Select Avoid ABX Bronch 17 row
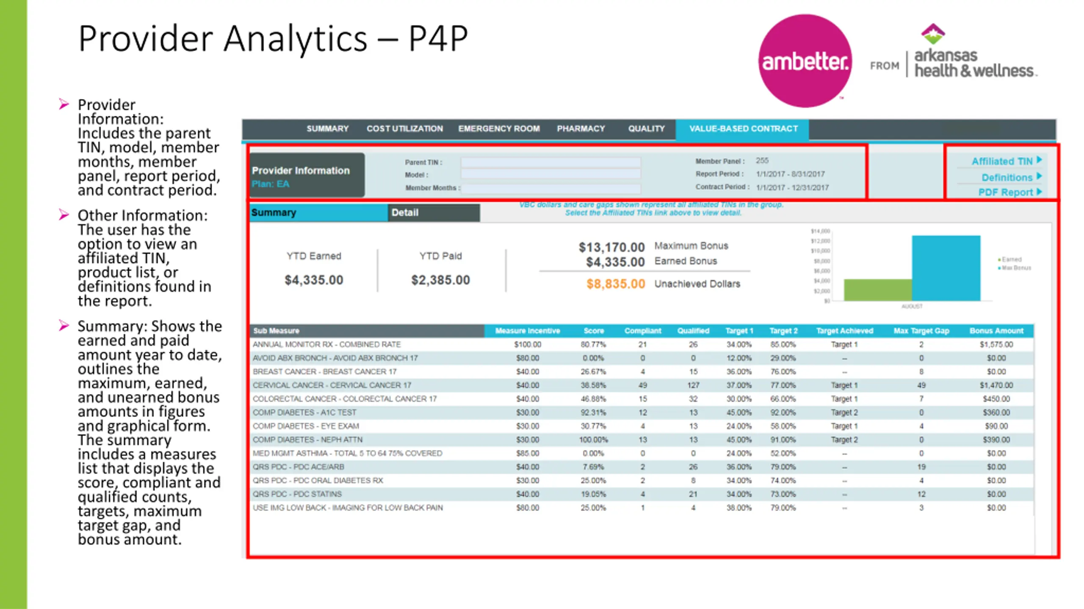Image resolution: width=1084 pixels, height=609 pixels. click(x=642, y=358)
